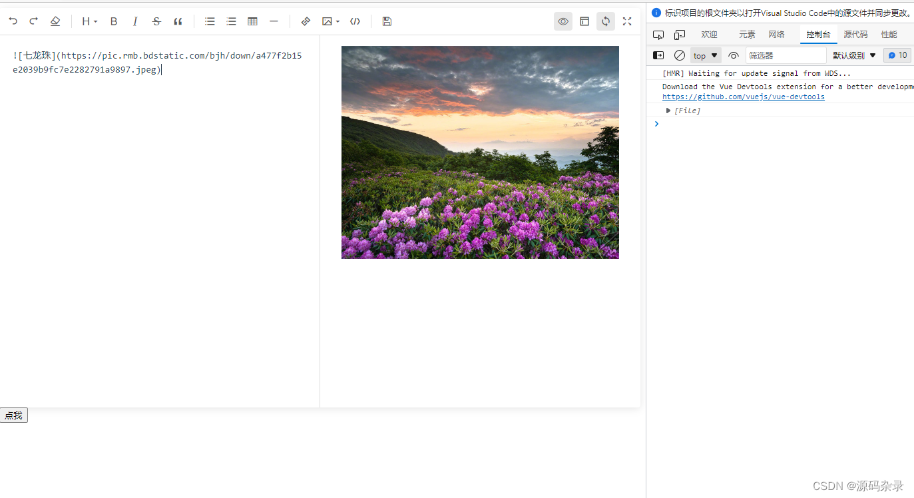Activate the inspect element picker in DevTools
This screenshot has width=914, height=498.
tap(658, 35)
